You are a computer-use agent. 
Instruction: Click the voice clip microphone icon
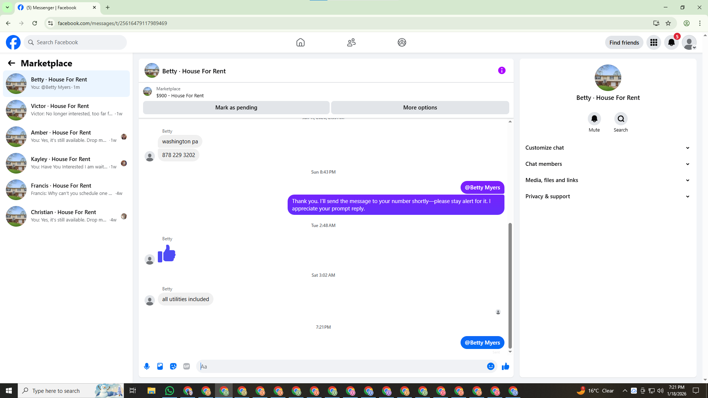coord(147,366)
